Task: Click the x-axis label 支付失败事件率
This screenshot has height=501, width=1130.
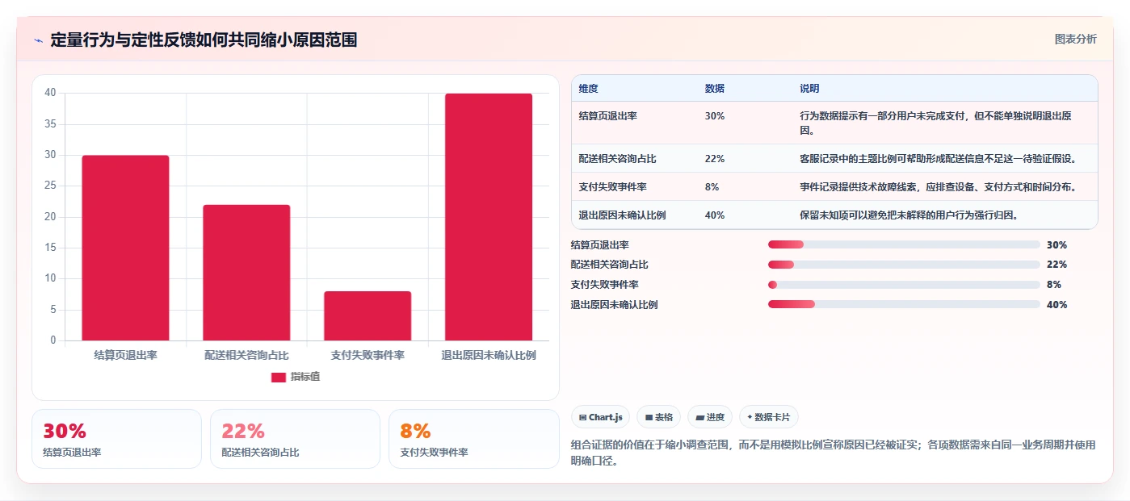Action: 368,355
